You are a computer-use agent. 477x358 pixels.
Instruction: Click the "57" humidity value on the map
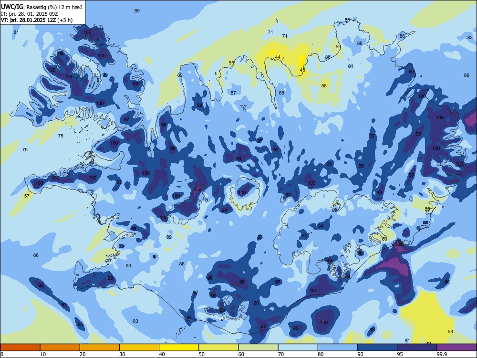(27, 196)
